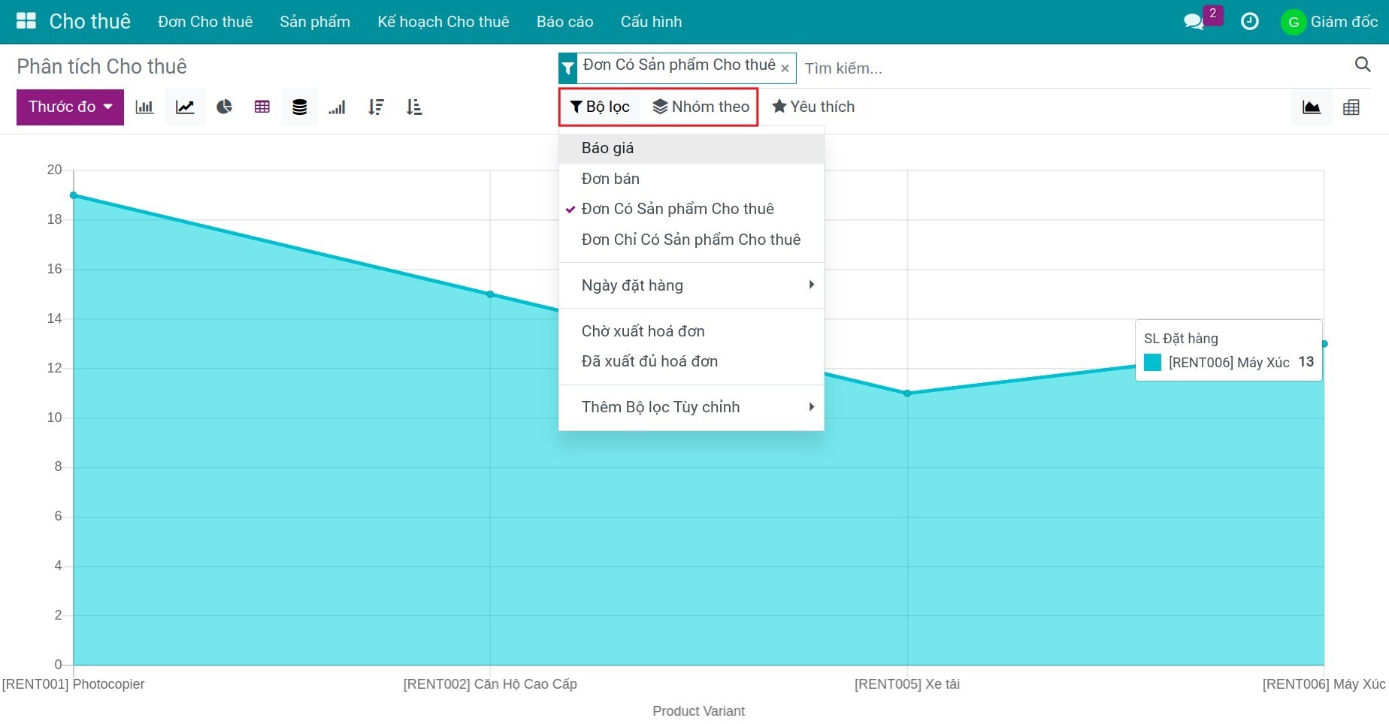Click the teal swatch in the tooltip legend

(x=1152, y=363)
